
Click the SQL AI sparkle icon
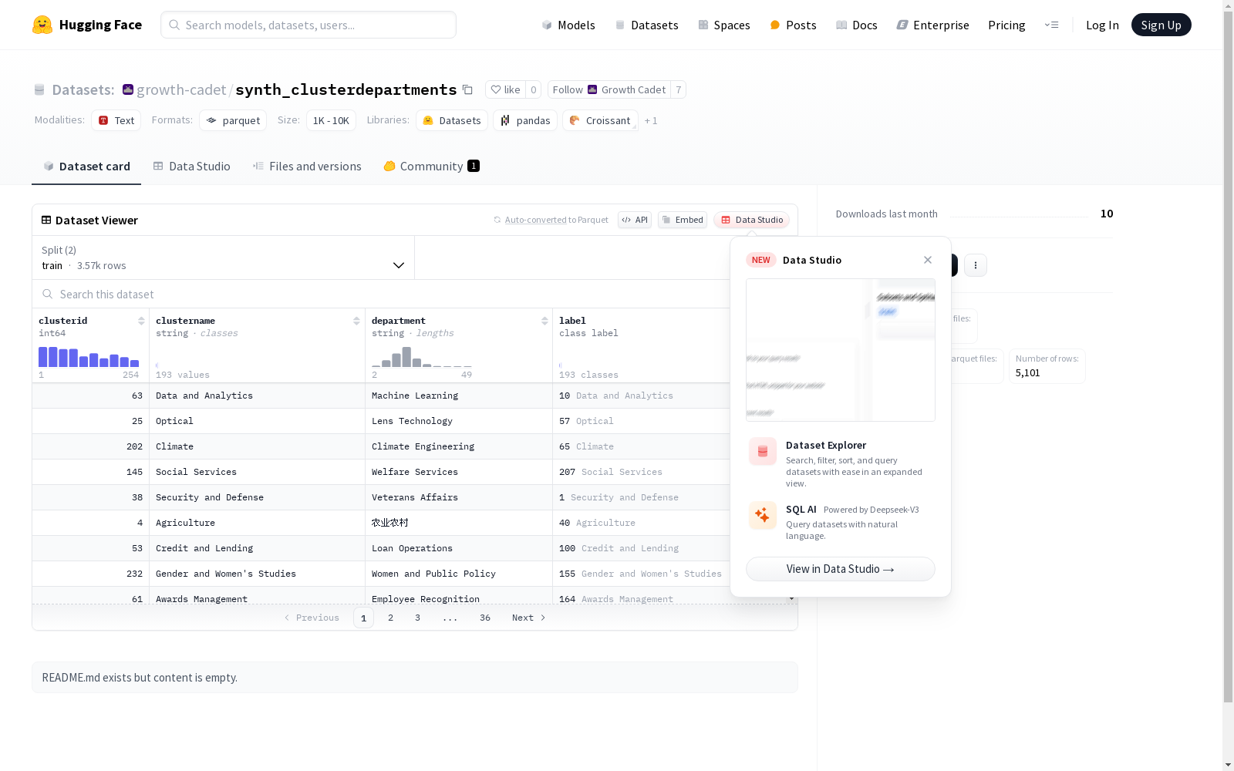pyautogui.click(x=763, y=516)
